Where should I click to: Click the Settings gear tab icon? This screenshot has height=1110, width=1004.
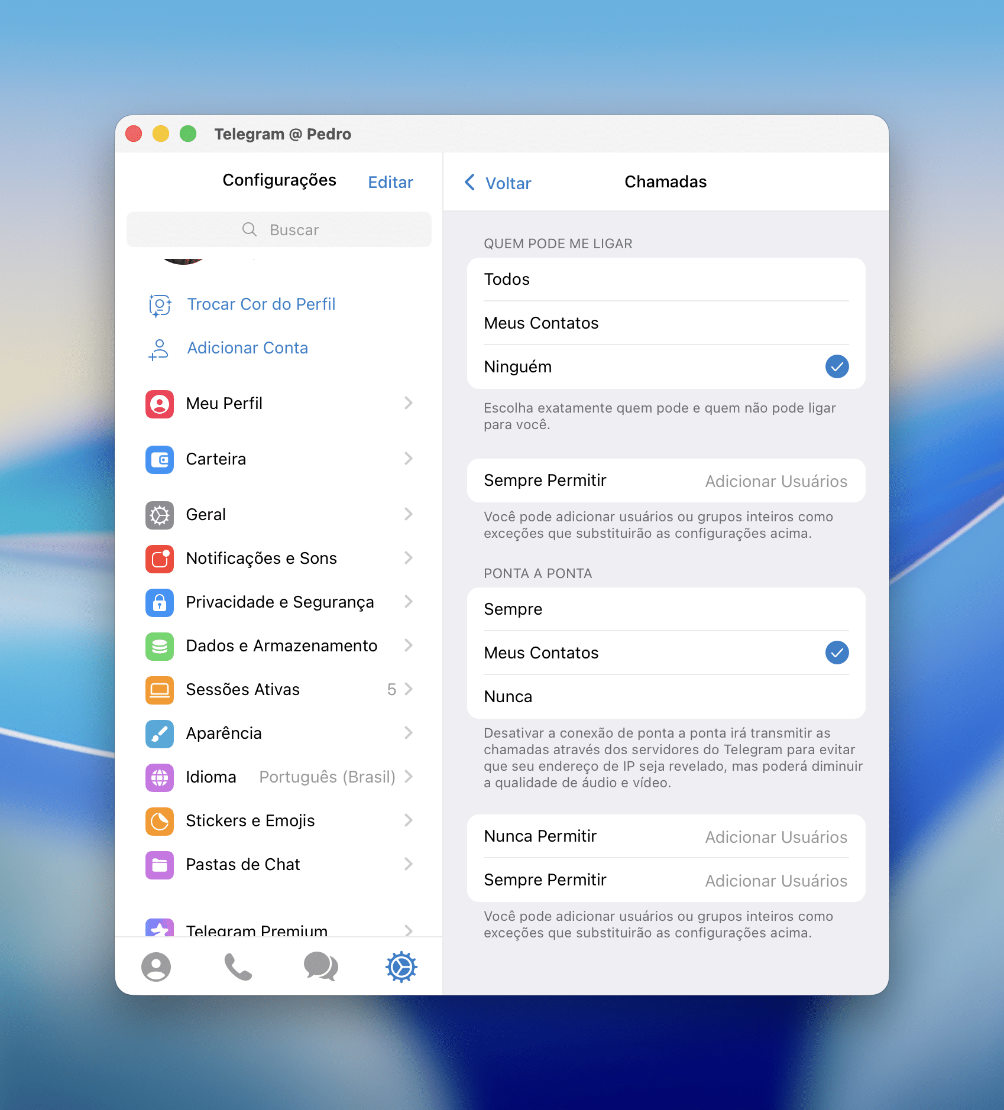coord(401,967)
